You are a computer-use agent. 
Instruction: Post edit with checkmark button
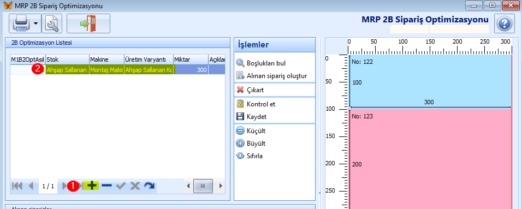tap(121, 186)
